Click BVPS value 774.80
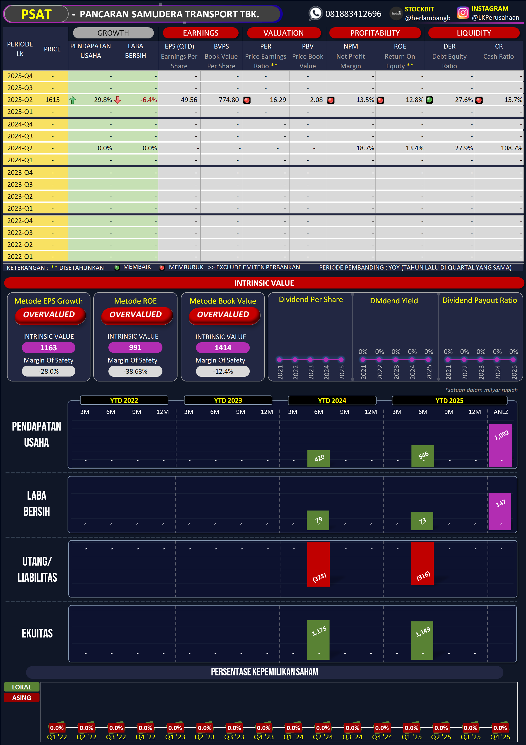526x745 pixels. pyautogui.click(x=229, y=100)
